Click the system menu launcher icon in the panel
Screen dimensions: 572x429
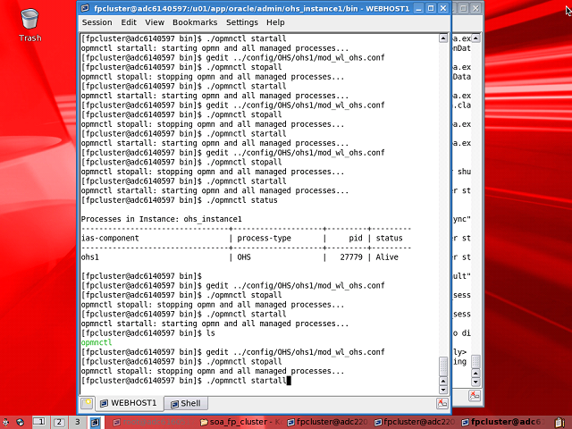5,422
